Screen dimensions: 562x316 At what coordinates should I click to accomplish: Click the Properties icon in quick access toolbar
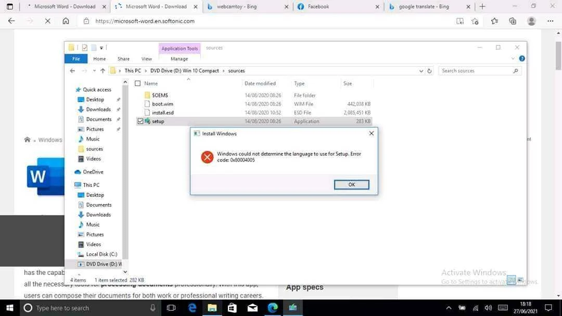[85, 48]
